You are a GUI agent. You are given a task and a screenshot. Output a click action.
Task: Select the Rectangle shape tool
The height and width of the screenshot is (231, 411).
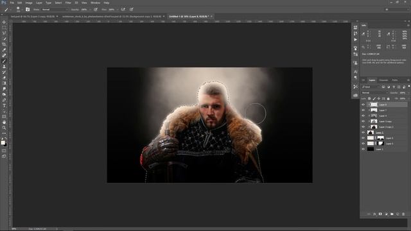pyautogui.click(x=4, y=117)
